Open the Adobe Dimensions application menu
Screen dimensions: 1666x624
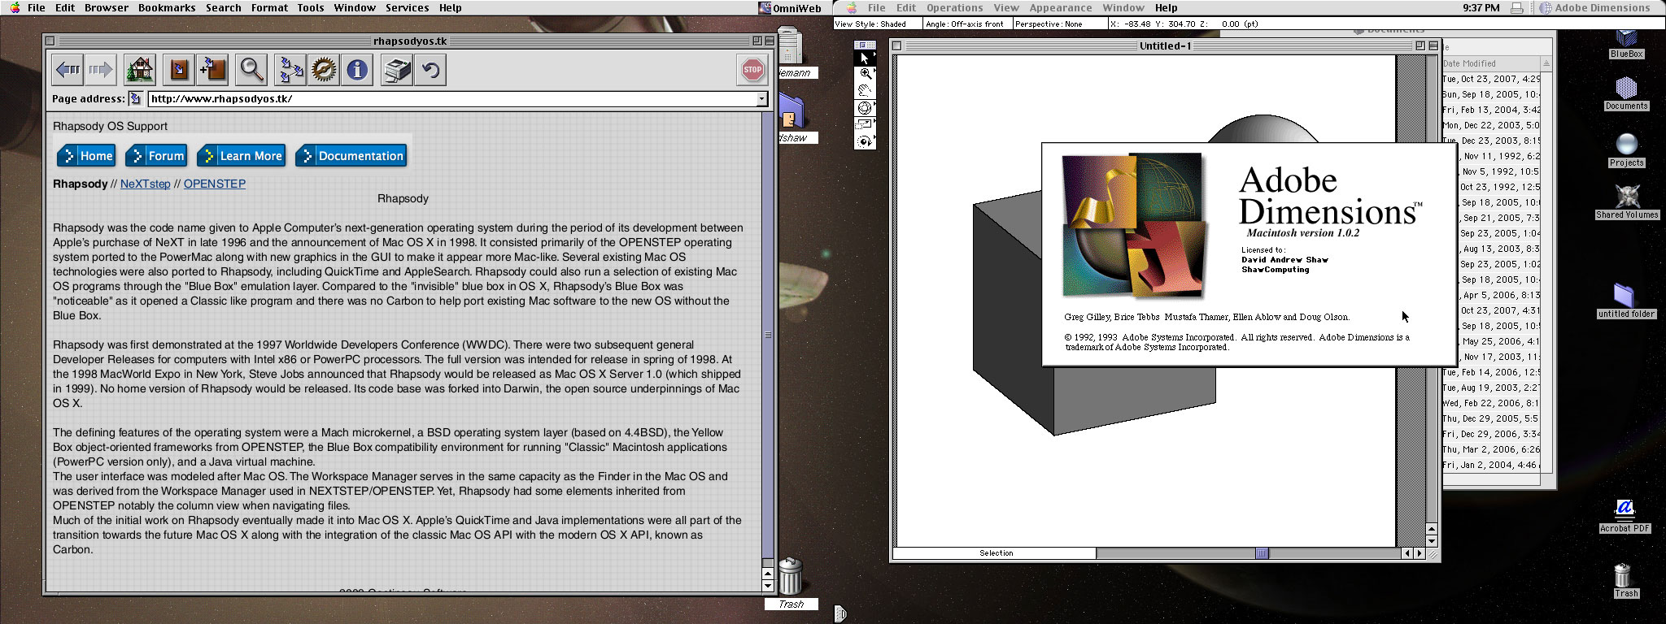tap(1594, 8)
